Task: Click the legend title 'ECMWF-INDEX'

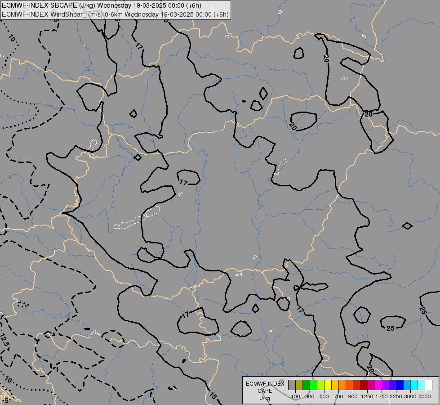Action: point(265,384)
